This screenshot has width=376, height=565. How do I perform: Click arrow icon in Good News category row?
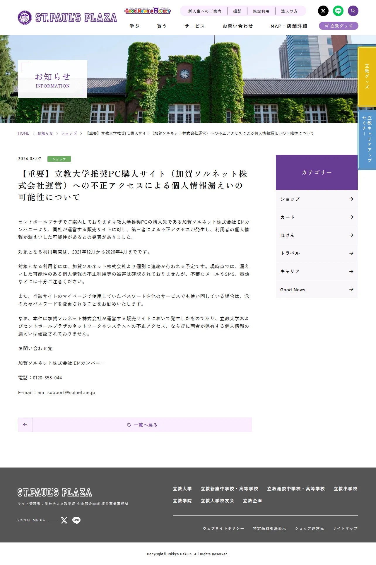[x=351, y=290]
